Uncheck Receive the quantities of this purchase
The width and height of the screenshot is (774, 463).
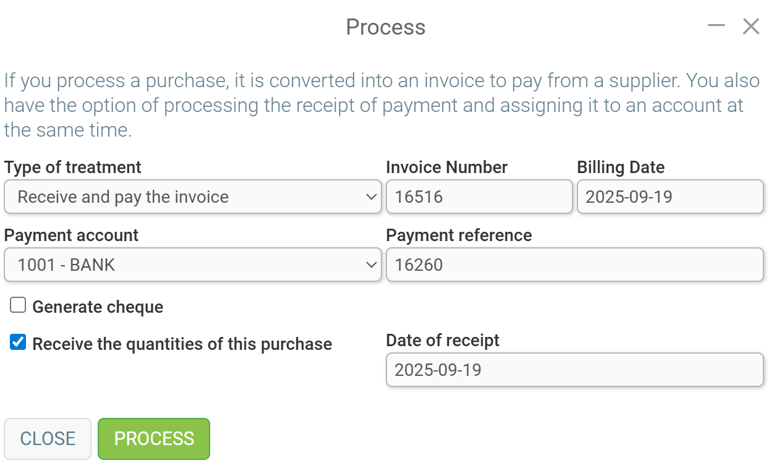[x=18, y=342]
